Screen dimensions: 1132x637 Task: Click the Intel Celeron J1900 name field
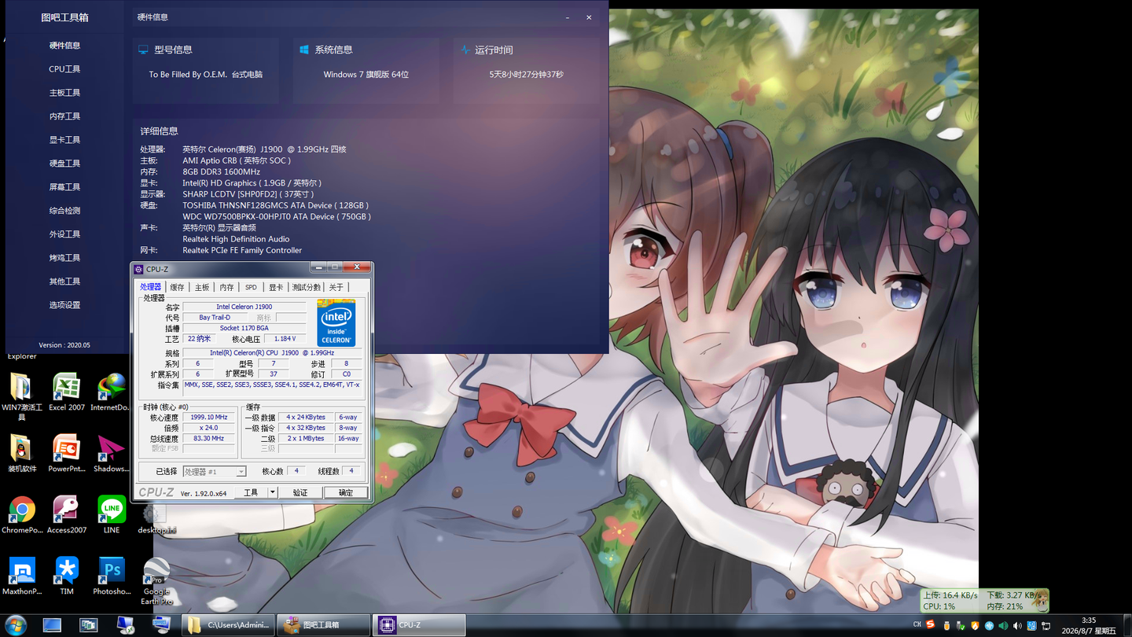244,307
